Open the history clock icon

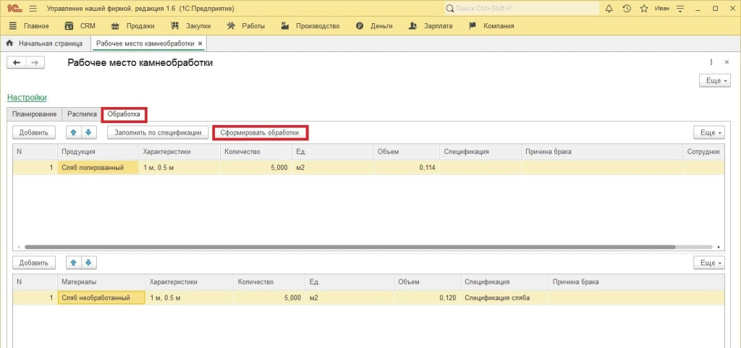click(627, 9)
